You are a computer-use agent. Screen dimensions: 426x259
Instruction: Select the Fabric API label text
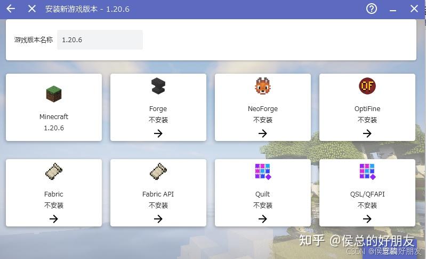(158, 194)
